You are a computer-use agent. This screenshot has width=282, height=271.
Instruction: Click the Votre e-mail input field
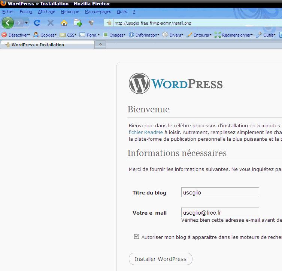pos(220,212)
